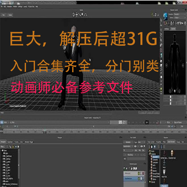Jump to next keyframe in Key Controls
This screenshot has width=187, height=187.
coord(142,146)
